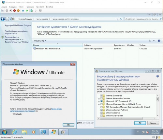Click the green start/resume VM icon
Screen dimensions: 163x140
[27, 11]
